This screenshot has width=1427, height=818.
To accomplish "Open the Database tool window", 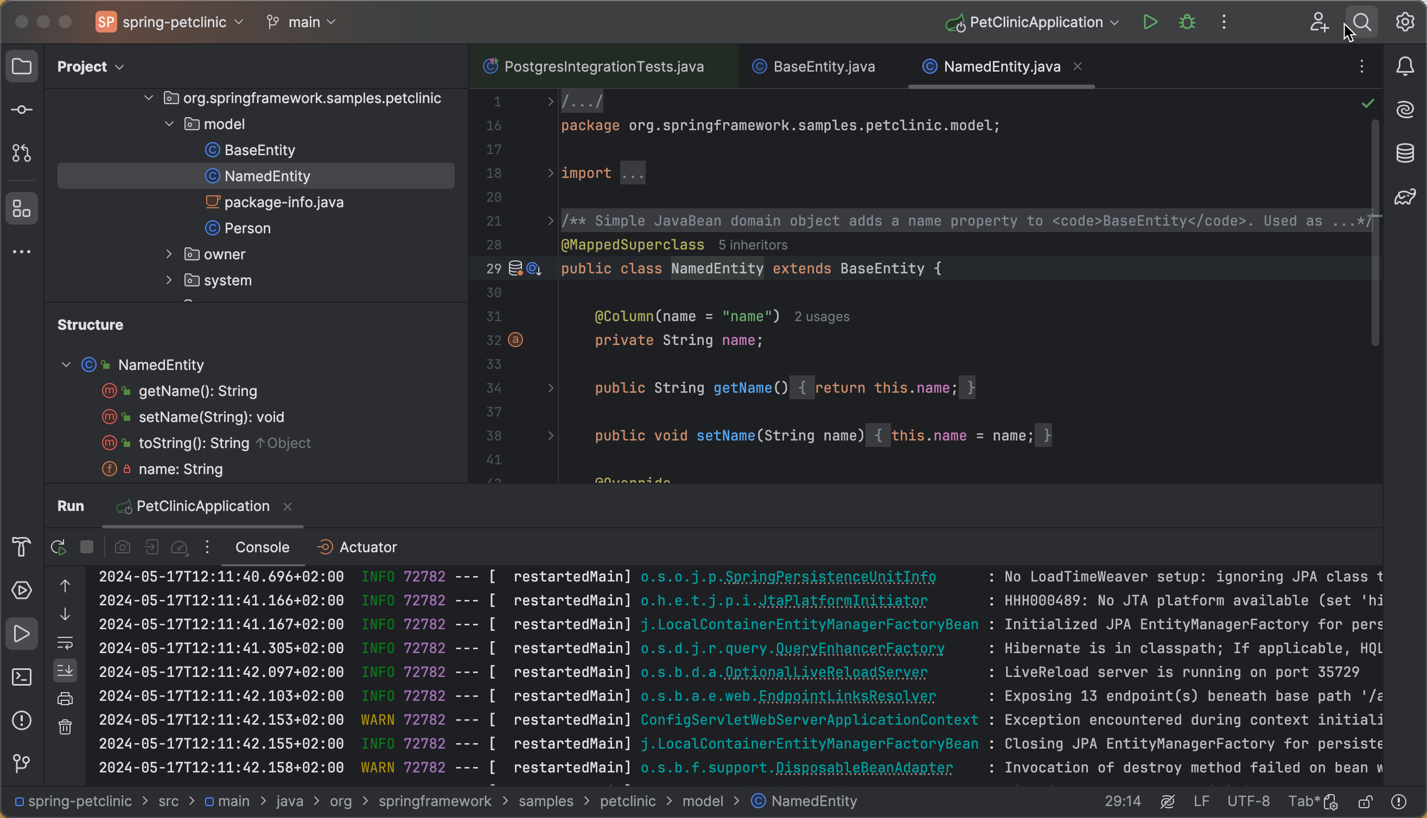I will pyautogui.click(x=1405, y=152).
